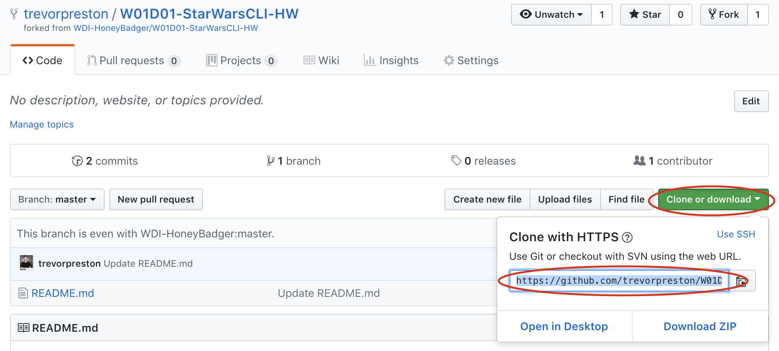This screenshot has width=779, height=351.
Task: Click the README.md file document icon
Action: click(23, 293)
